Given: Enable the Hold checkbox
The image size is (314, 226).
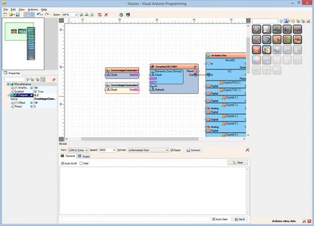Looking at the screenshot, I should click(81, 163).
